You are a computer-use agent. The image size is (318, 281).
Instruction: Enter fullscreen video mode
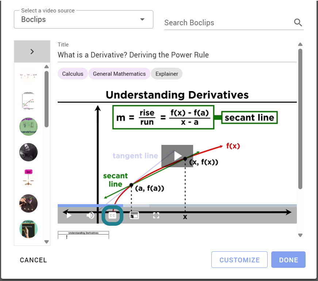(x=156, y=216)
